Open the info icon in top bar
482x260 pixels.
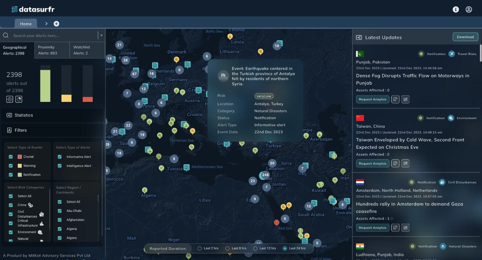coord(456,9)
